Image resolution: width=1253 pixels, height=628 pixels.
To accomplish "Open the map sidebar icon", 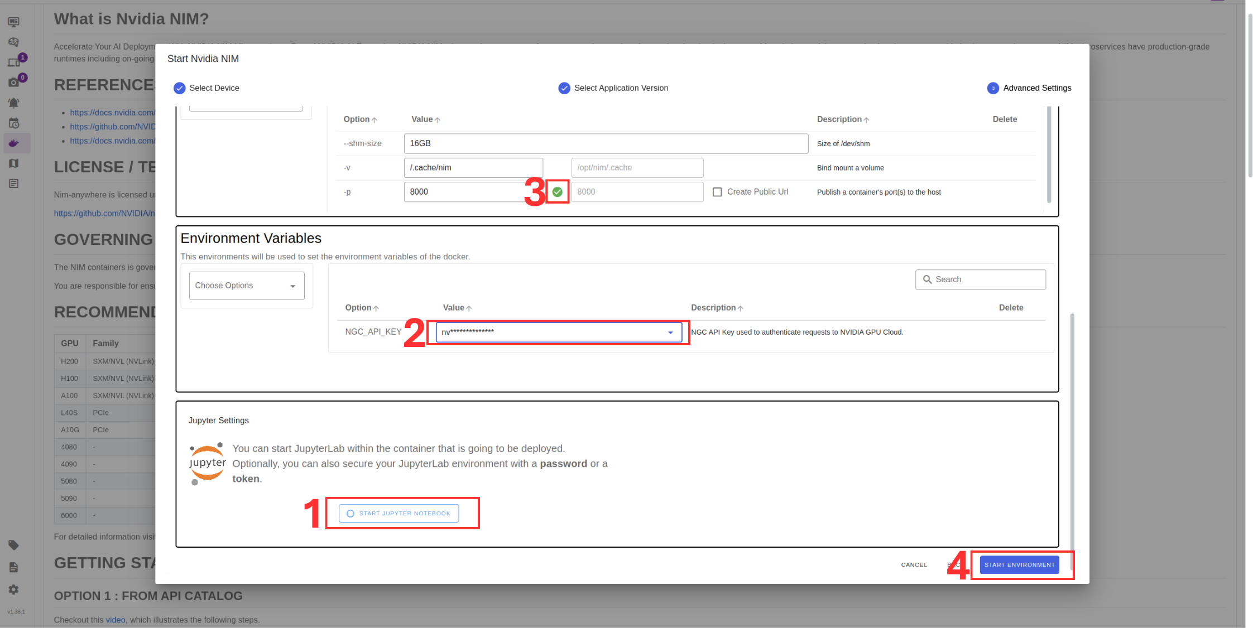I will pyautogui.click(x=14, y=163).
